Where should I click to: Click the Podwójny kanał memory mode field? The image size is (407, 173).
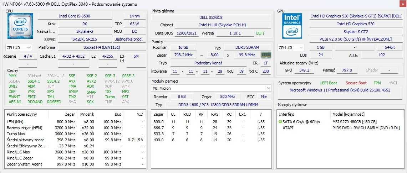tap(208, 63)
